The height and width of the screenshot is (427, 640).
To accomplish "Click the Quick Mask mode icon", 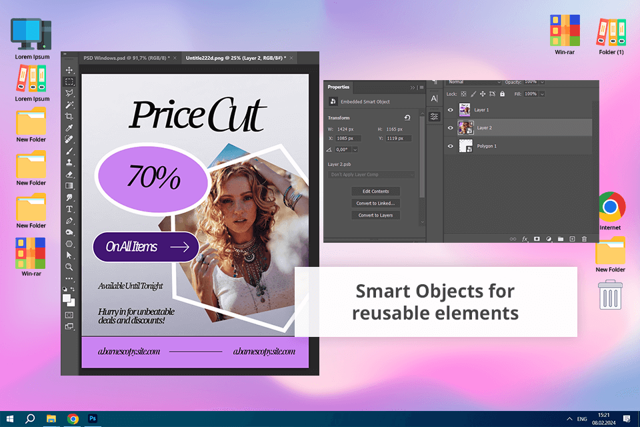I will tap(69, 315).
